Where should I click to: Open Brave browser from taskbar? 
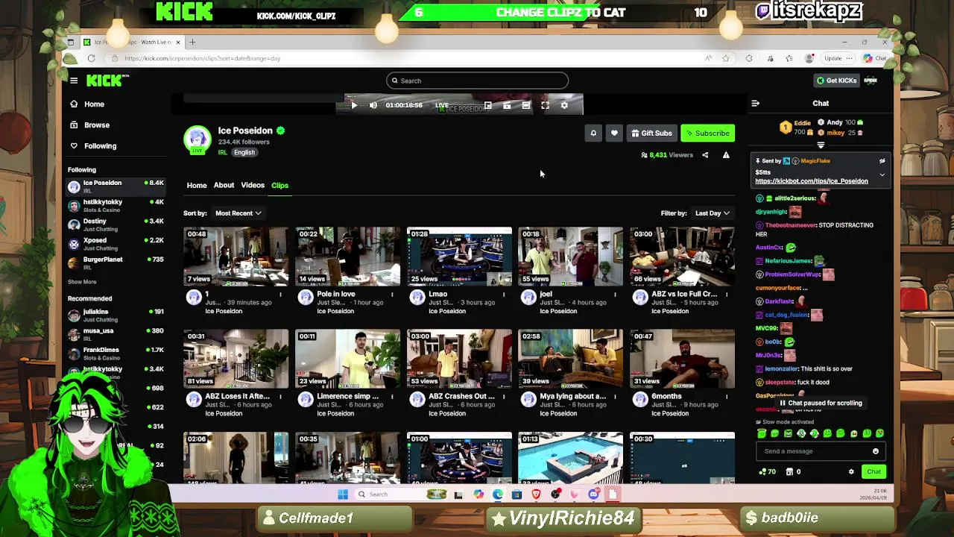[537, 494]
